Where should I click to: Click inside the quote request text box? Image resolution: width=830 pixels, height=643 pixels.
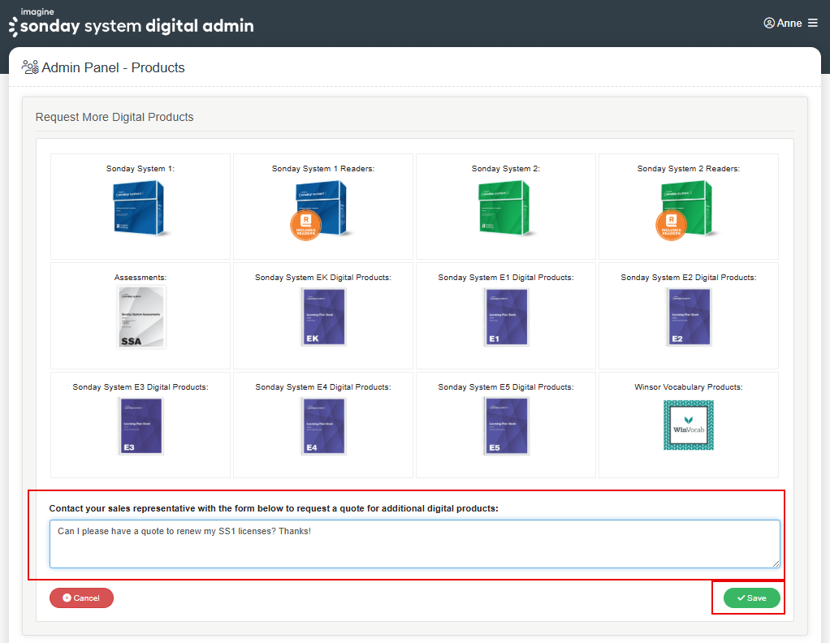(x=414, y=544)
